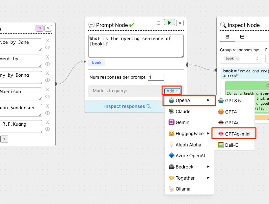Screen dimensions: 269x204
Task: Close the Prompt Node
Action: (180, 23)
